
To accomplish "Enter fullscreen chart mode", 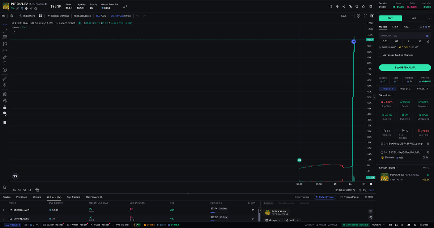I will [x=366, y=16].
